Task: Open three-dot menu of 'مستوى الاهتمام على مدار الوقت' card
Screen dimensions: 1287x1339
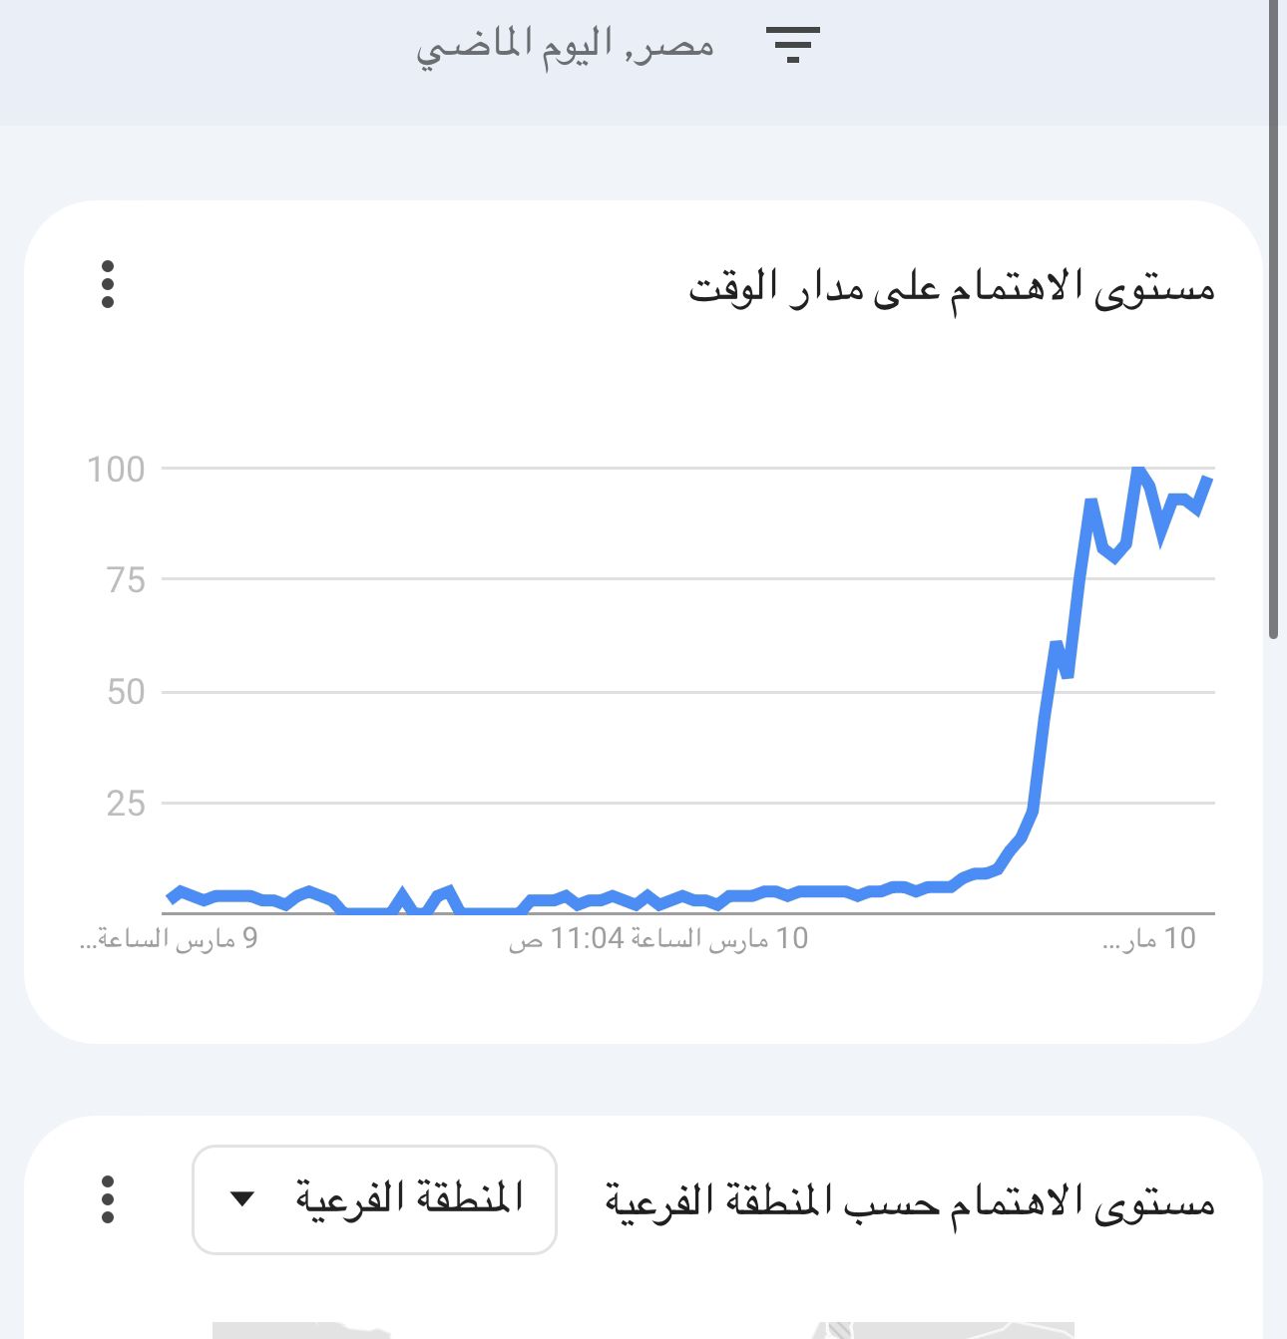Action: pyautogui.click(x=108, y=285)
